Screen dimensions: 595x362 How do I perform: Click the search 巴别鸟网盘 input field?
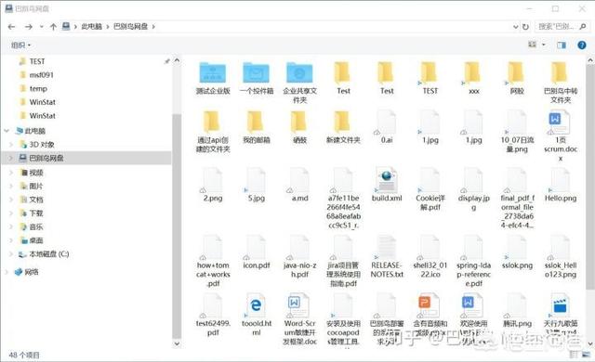tap(556, 27)
